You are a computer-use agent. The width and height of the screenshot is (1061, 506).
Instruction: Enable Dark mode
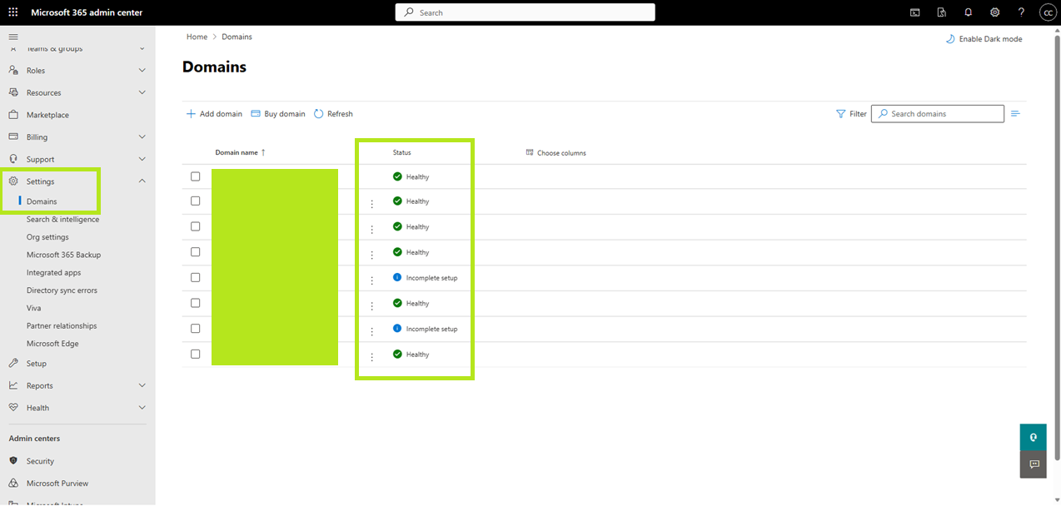pyautogui.click(x=984, y=39)
